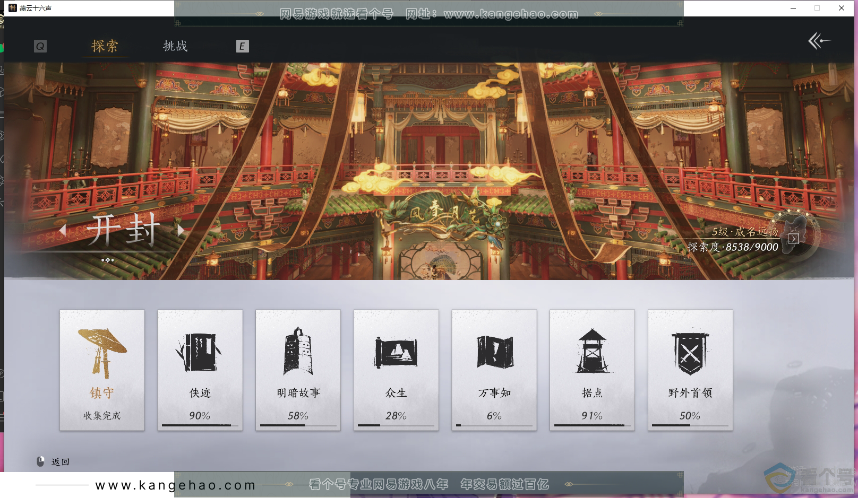Viewport: 858px width, 498px height.
Task: Open the 据点 watchtower icon
Action: 592,351
